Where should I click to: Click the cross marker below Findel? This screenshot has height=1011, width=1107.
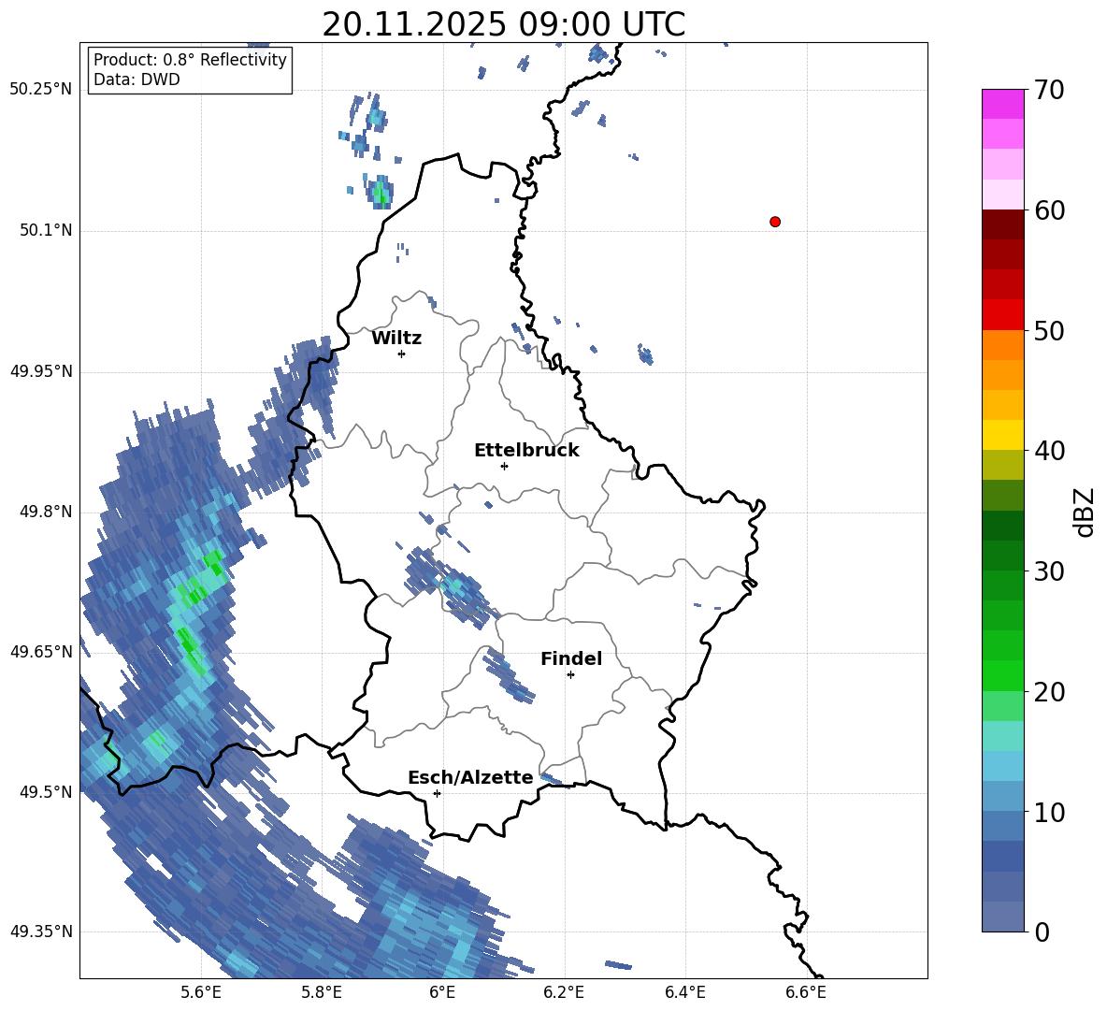point(570,675)
